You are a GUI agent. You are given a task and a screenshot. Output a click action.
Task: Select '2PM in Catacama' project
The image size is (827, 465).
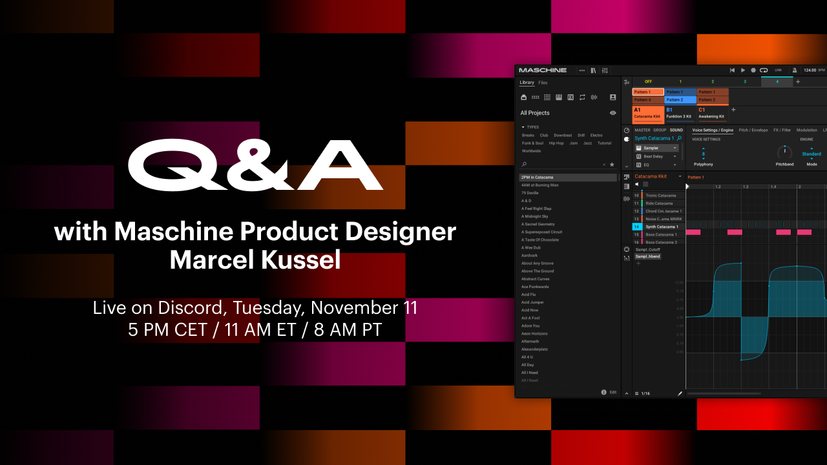click(568, 178)
